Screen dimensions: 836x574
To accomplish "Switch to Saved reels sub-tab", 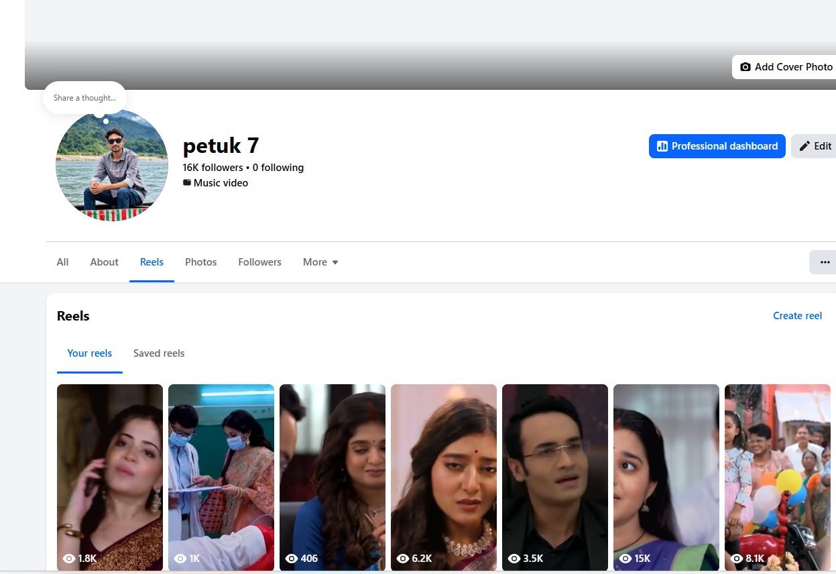I will [x=159, y=353].
